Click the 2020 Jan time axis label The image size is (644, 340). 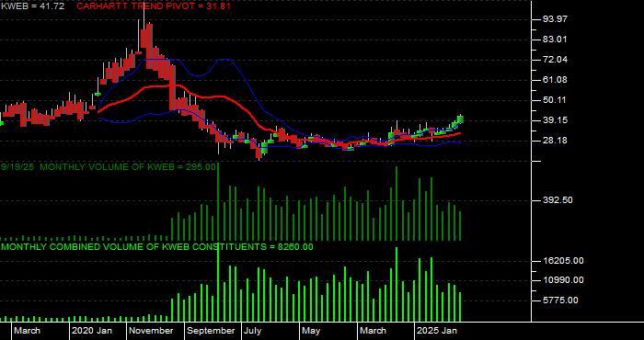coord(92,331)
